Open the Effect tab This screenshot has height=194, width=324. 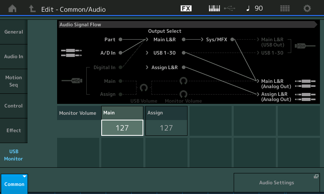(x=14, y=131)
